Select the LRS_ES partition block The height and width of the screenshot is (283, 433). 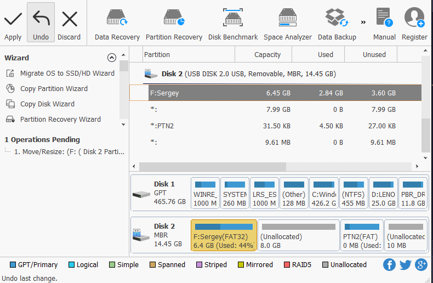coord(264,193)
